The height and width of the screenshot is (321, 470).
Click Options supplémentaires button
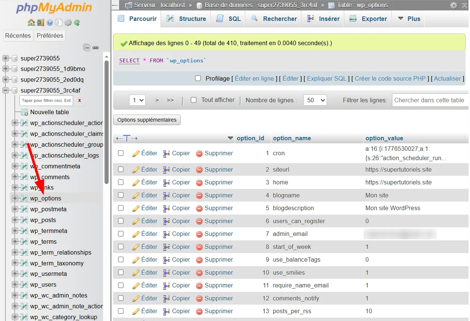[147, 120]
